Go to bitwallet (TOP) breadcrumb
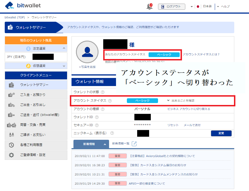Viewport: 249px width, 191px height. pyautogui.click(x=15, y=17)
